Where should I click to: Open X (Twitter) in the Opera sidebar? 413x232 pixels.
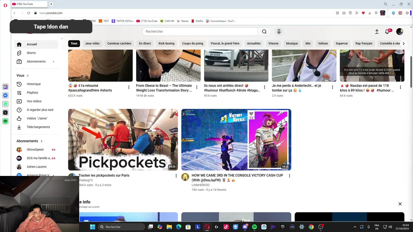tap(5, 112)
